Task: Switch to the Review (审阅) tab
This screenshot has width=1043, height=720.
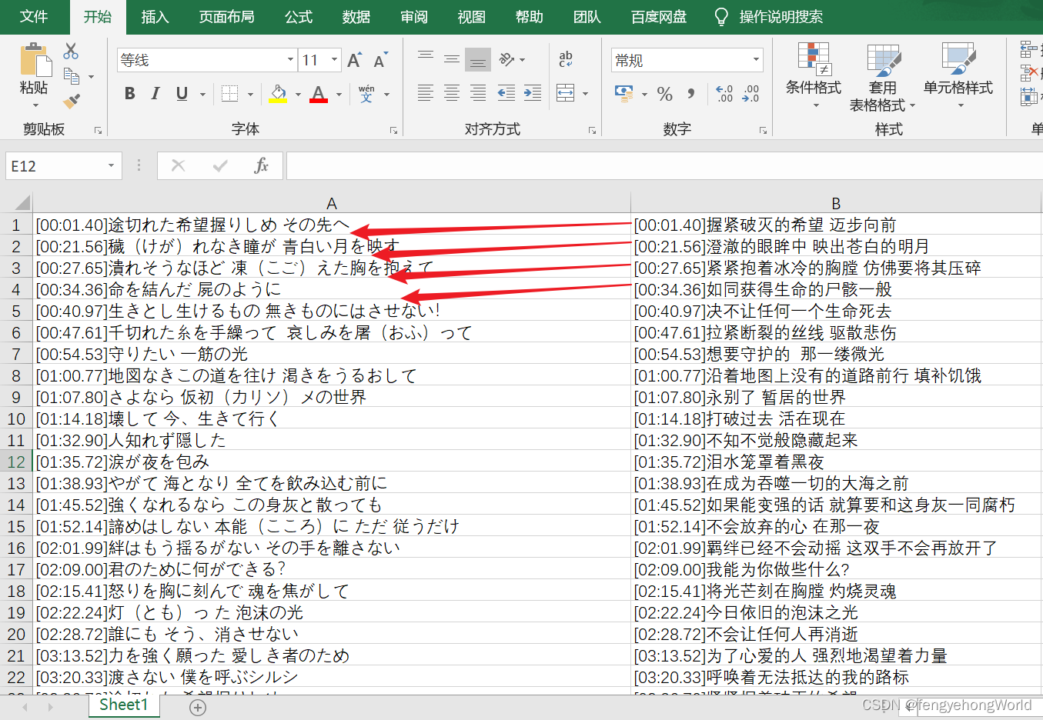Action: pos(414,17)
